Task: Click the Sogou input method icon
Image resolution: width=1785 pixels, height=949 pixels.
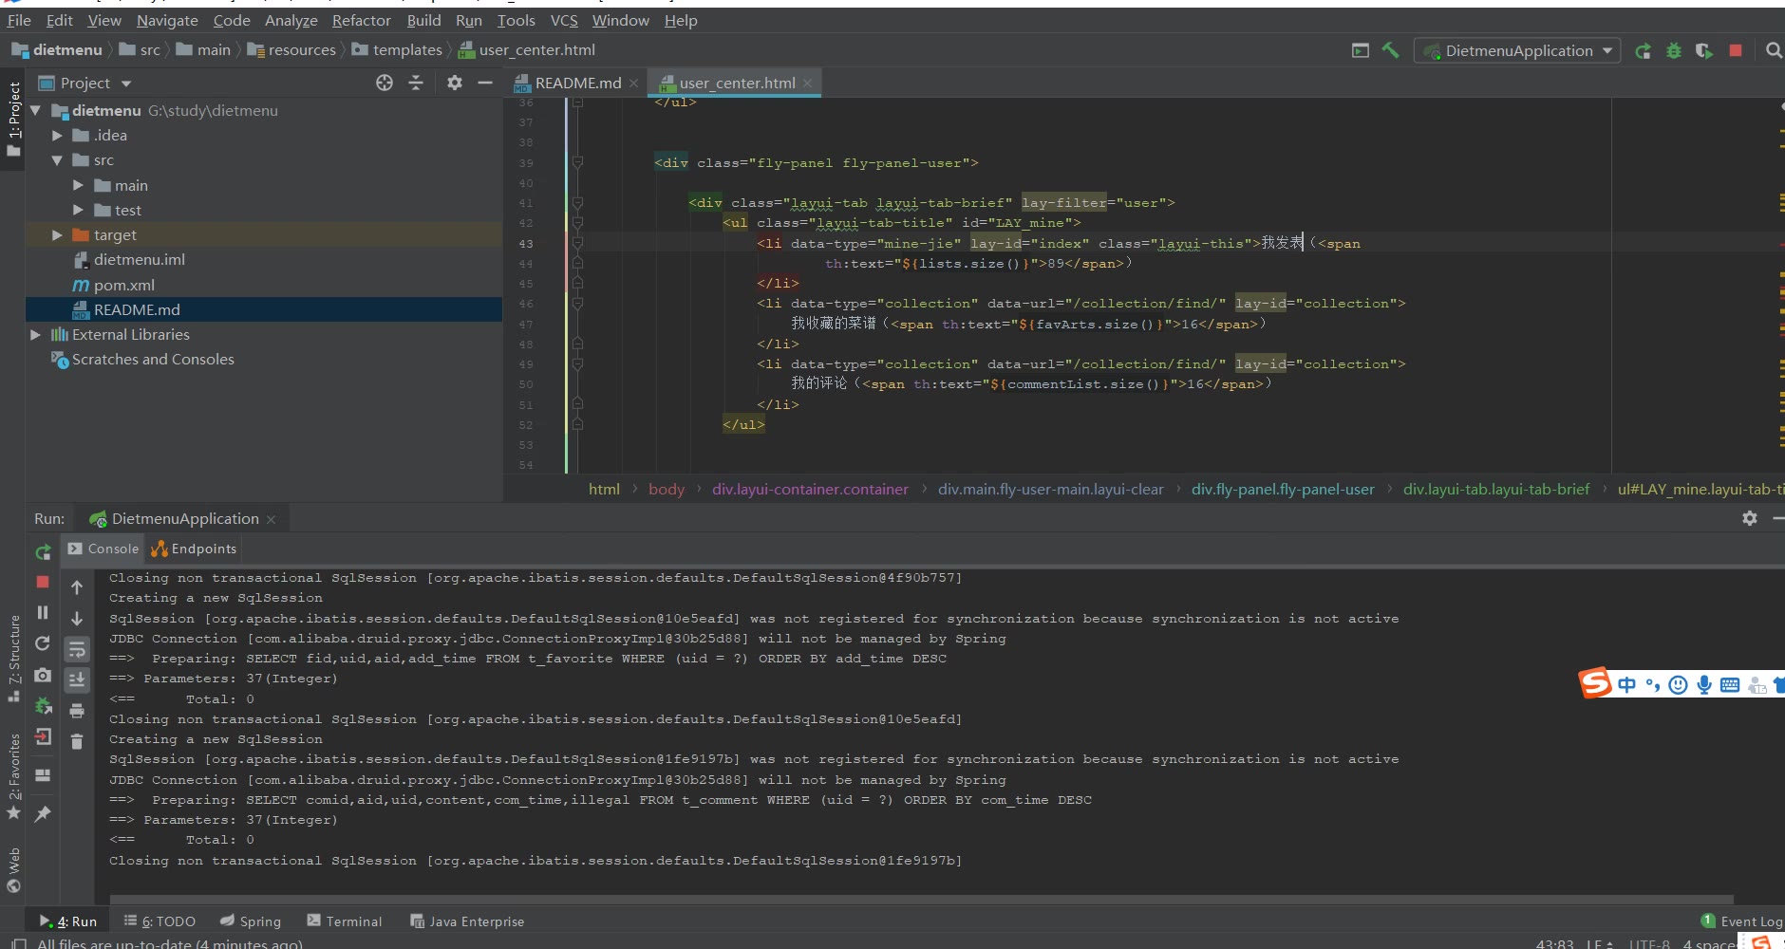Action: tap(1595, 682)
